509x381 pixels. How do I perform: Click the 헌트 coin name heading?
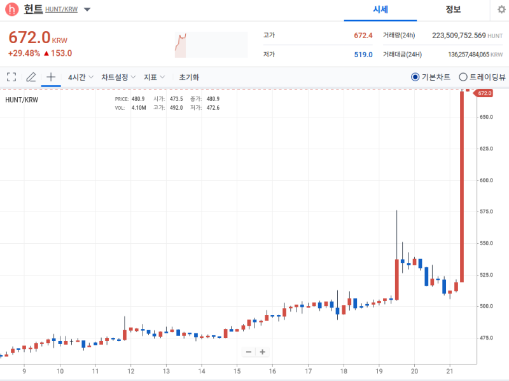tap(33, 9)
